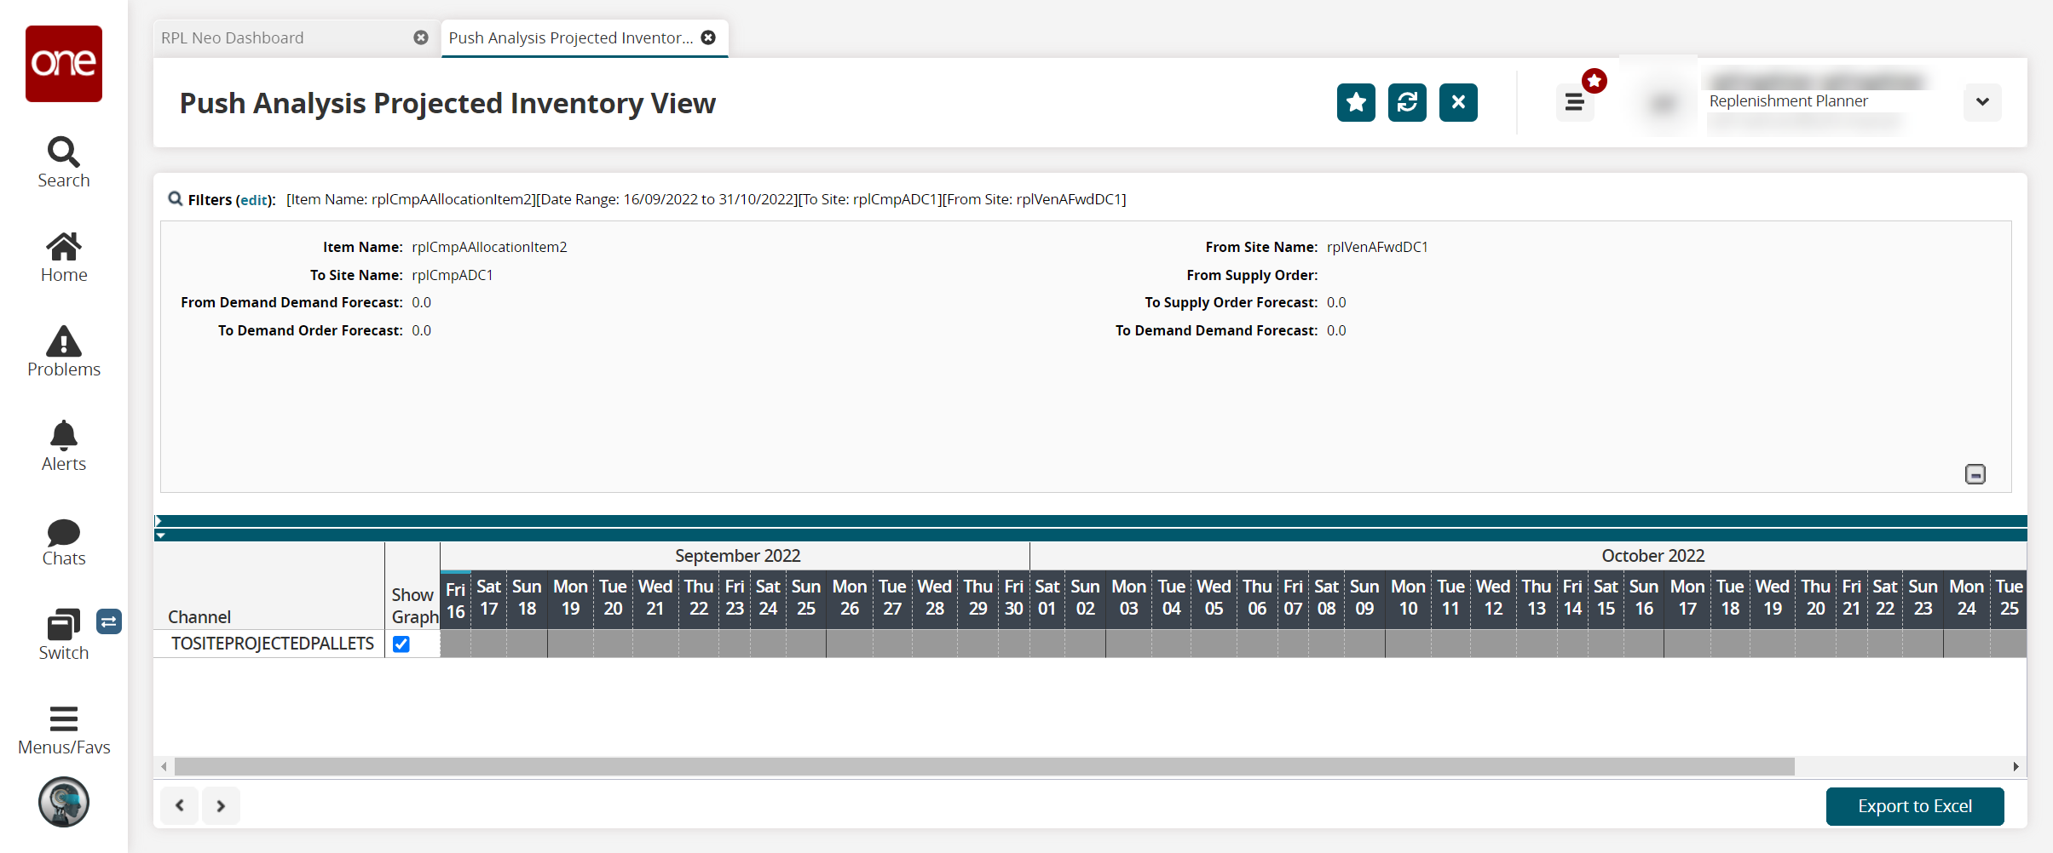Click the To Site Name value rplCmpADC1
This screenshot has height=853, width=2053.
click(453, 276)
